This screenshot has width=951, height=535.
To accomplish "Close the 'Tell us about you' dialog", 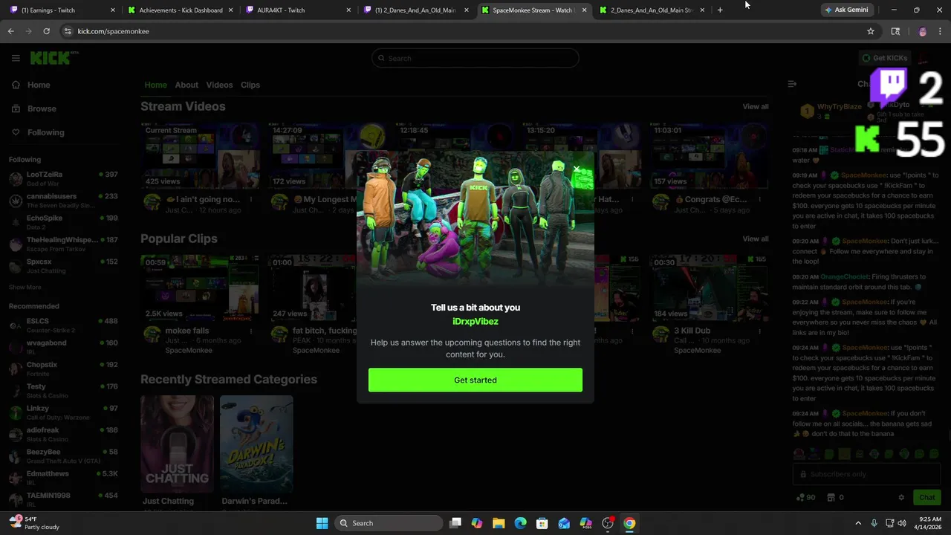I will click(577, 169).
